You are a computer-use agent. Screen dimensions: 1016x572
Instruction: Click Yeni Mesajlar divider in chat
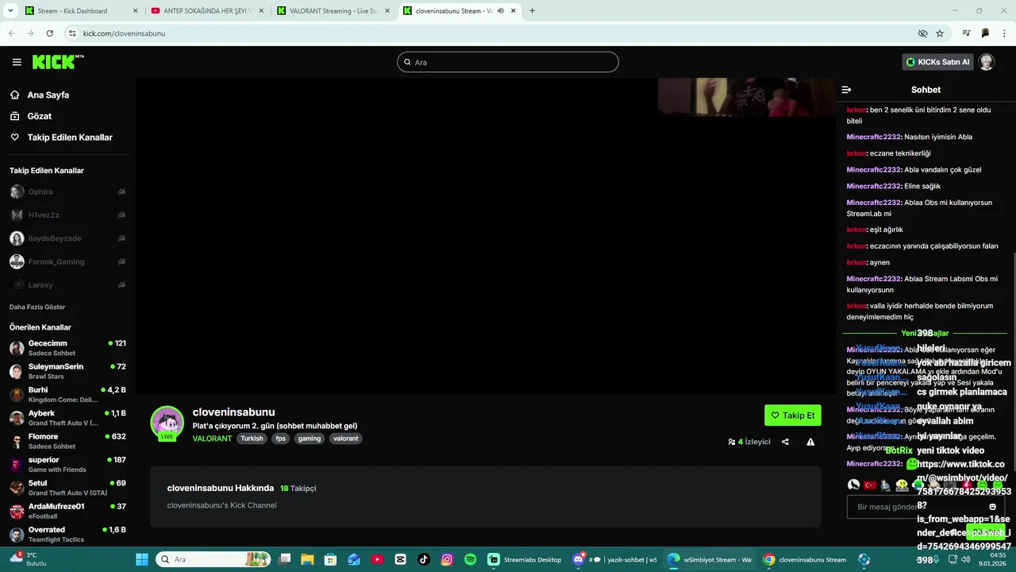pos(925,333)
